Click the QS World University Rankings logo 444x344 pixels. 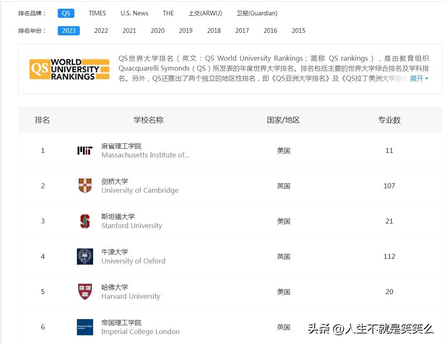click(x=69, y=69)
